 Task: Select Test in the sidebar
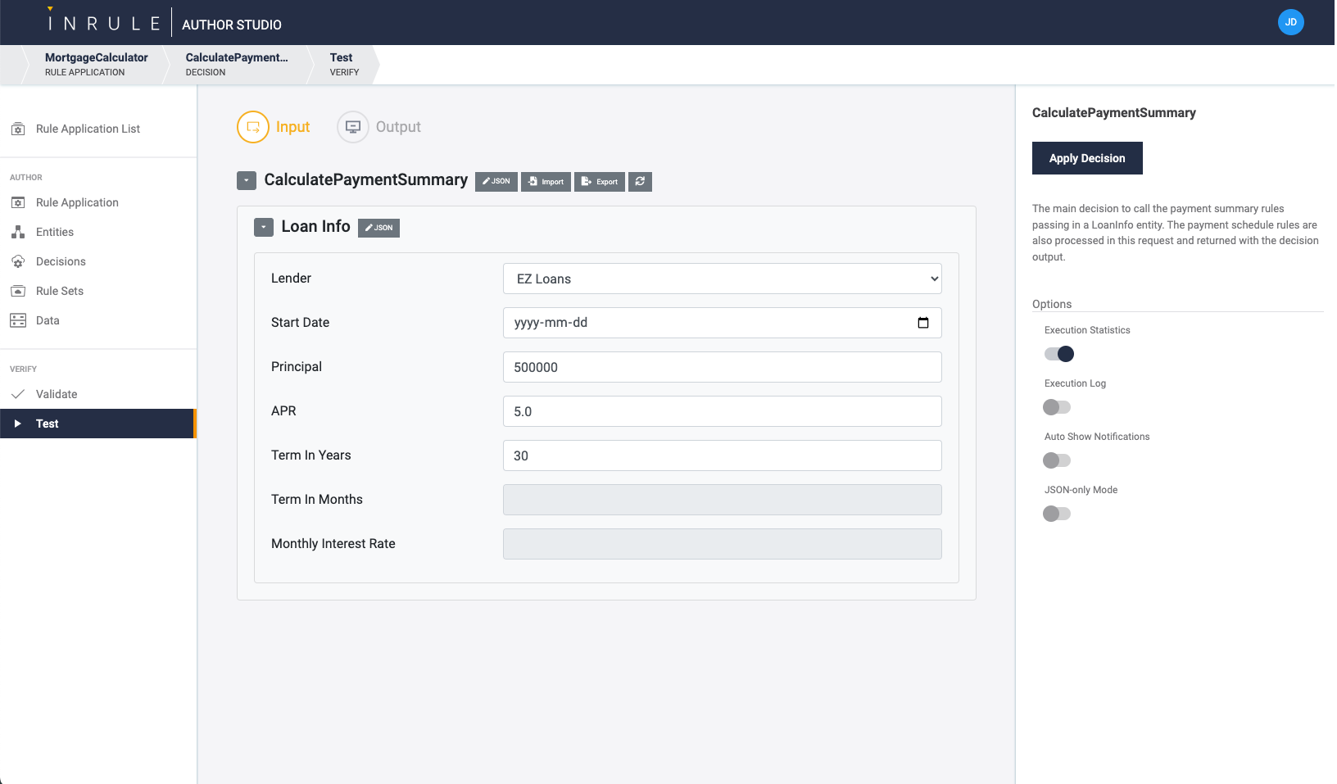[x=98, y=424]
